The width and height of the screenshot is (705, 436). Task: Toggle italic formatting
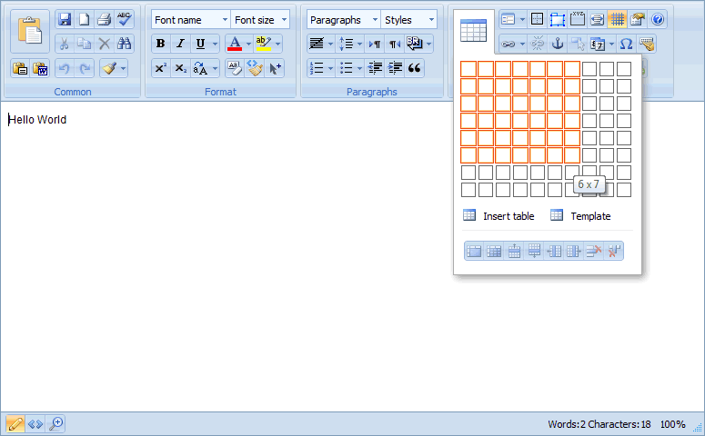coord(180,44)
